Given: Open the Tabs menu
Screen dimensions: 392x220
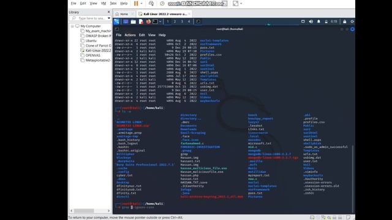Looking at the screenshot, I should [113, 4].
